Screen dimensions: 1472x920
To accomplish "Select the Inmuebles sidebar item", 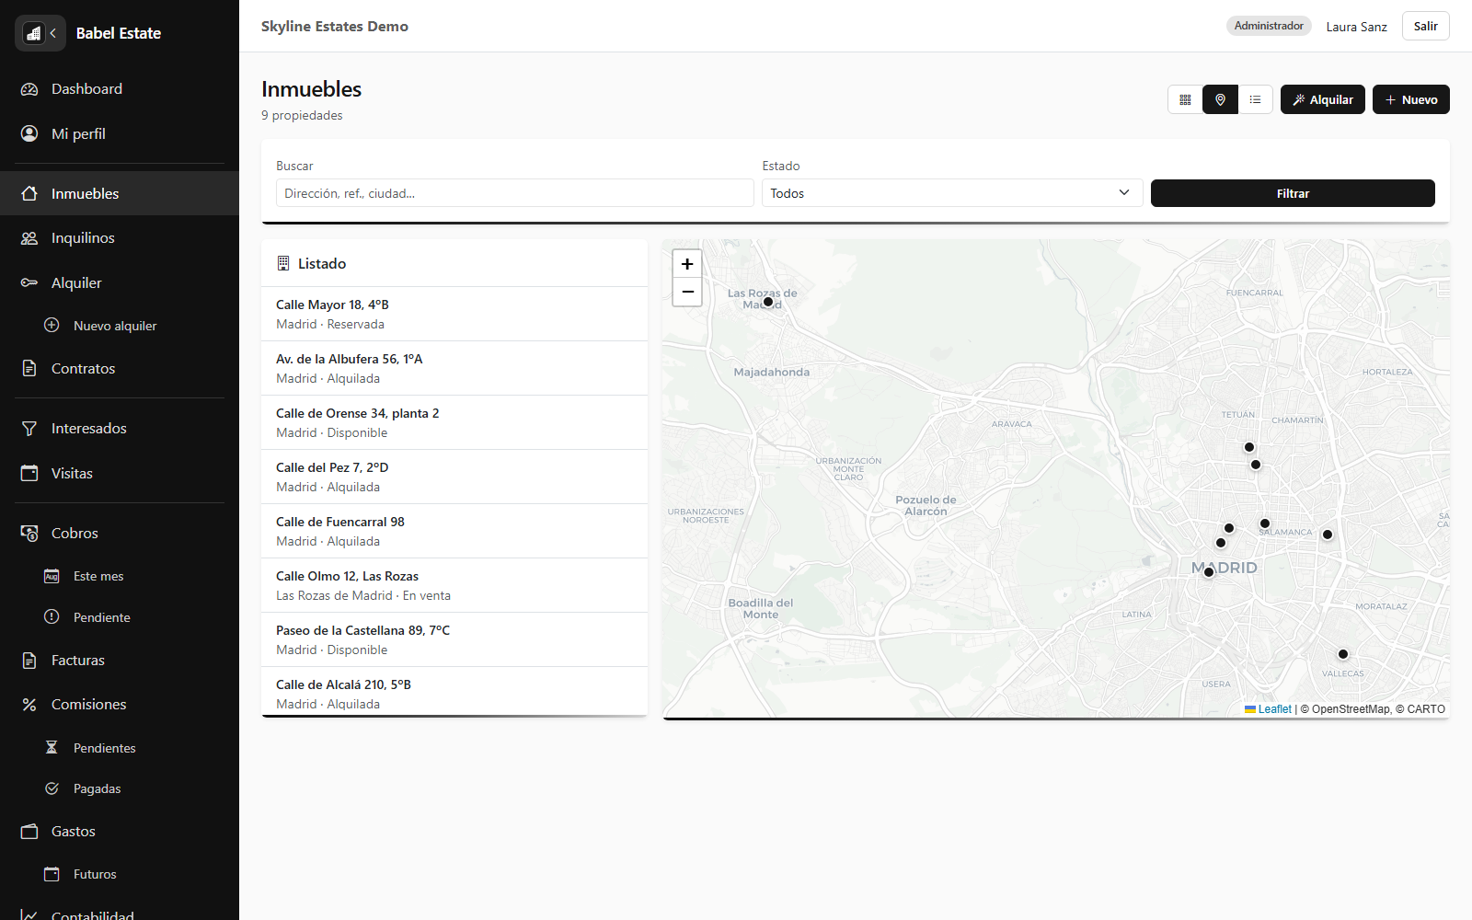I will pos(120,193).
